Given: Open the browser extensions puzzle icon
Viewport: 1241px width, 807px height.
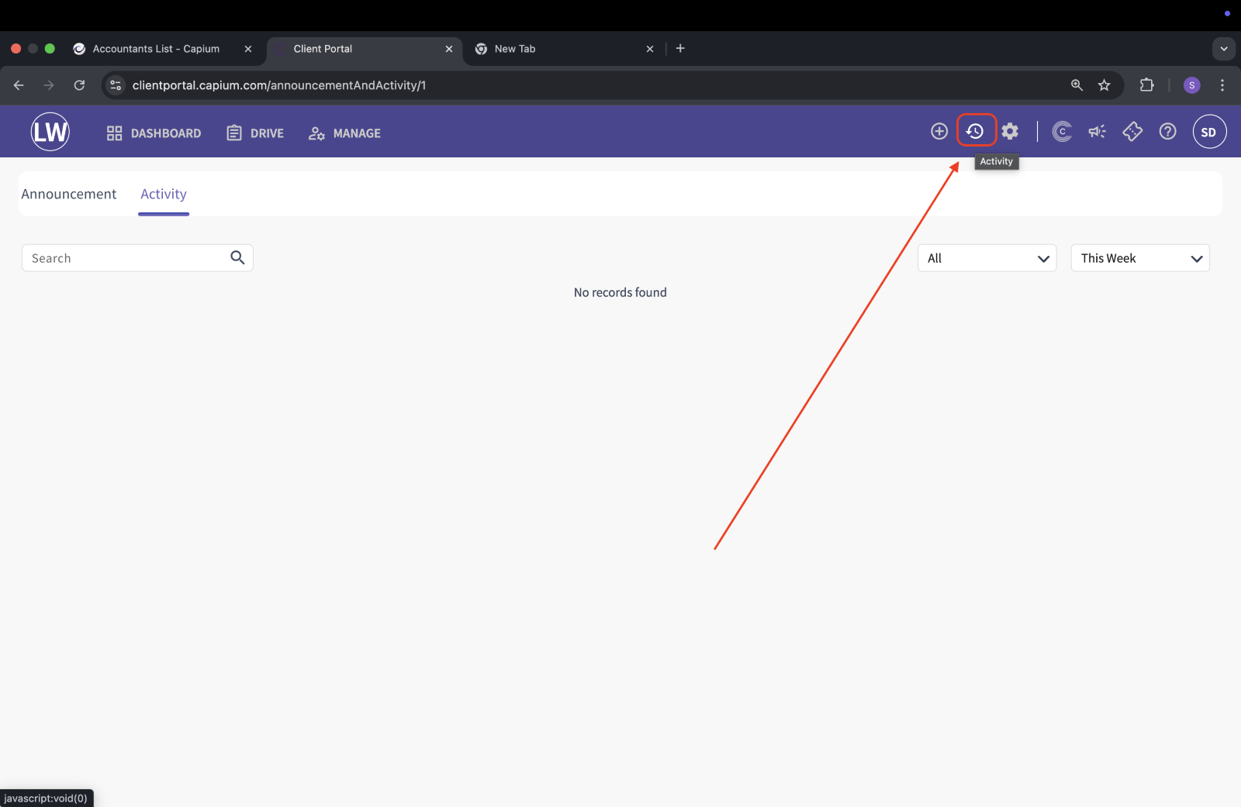Looking at the screenshot, I should click(1146, 85).
